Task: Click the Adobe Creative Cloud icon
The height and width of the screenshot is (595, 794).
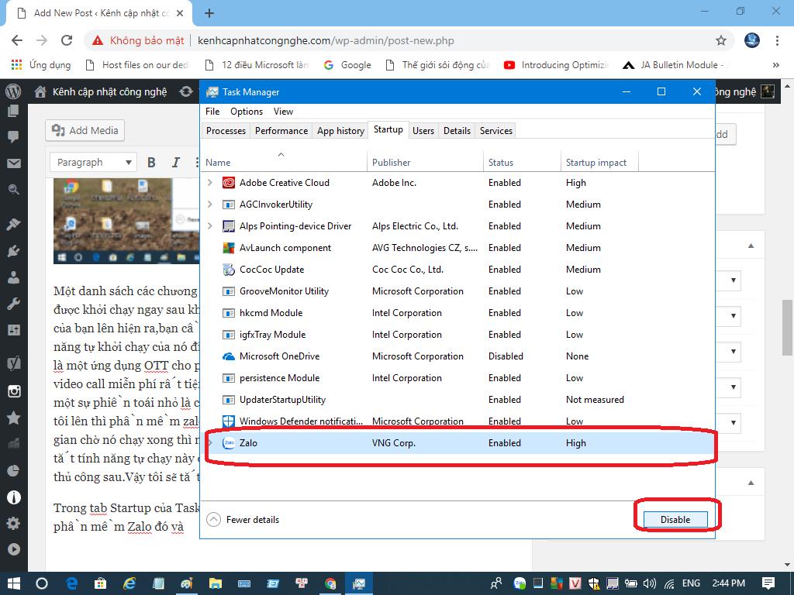Action: coord(229,183)
